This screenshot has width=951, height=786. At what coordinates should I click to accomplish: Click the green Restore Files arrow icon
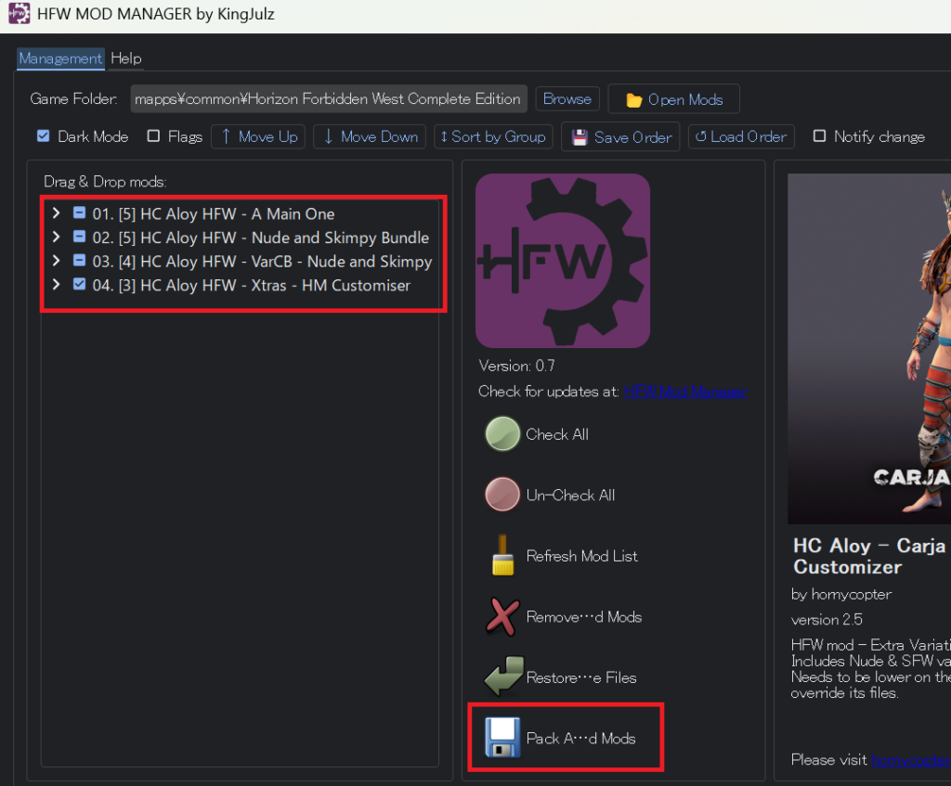click(502, 677)
